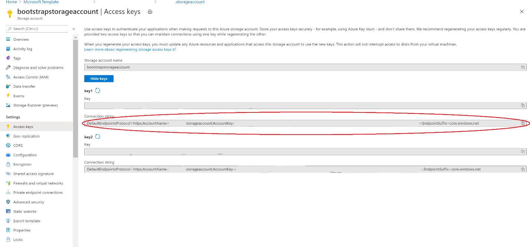Click the Overview sidebar icon
The width and height of the screenshot is (530, 247).
point(8,39)
